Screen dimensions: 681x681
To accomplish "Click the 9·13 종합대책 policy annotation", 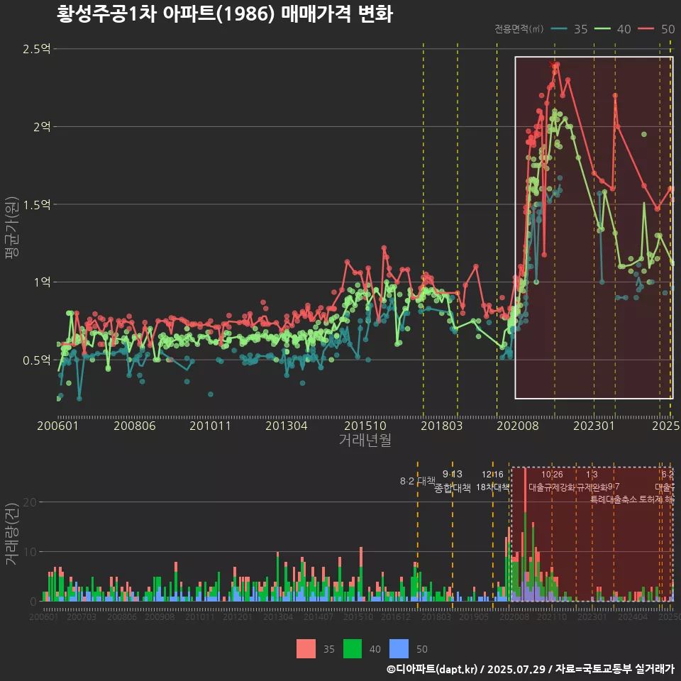I will click(x=452, y=481).
